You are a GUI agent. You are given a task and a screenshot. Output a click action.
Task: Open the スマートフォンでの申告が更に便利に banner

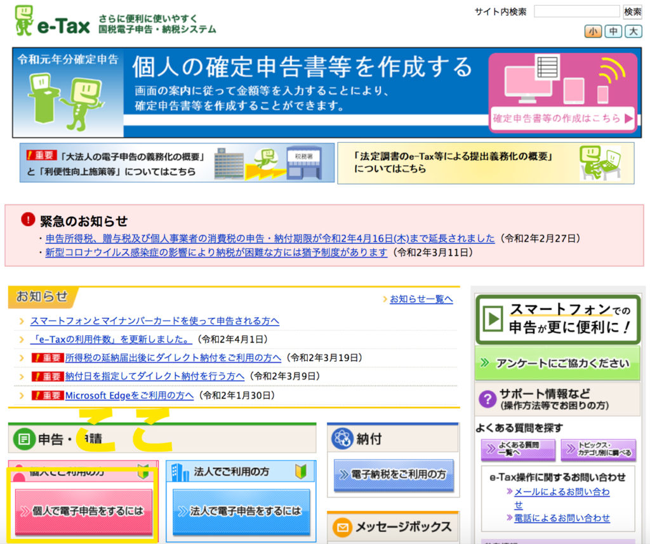click(558, 319)
